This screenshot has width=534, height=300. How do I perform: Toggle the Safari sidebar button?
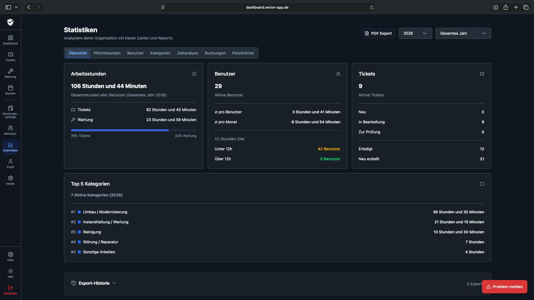tap(8, 7)
